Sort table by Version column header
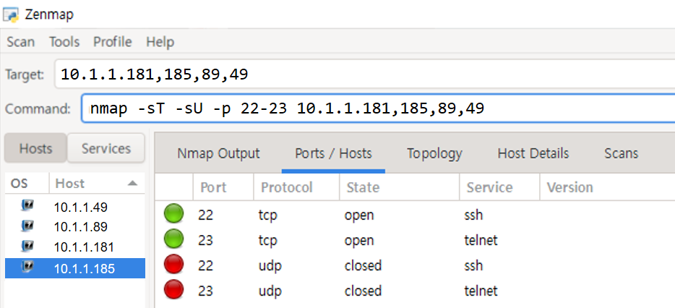This screenshot has width=675, height=308. point(607,187)
